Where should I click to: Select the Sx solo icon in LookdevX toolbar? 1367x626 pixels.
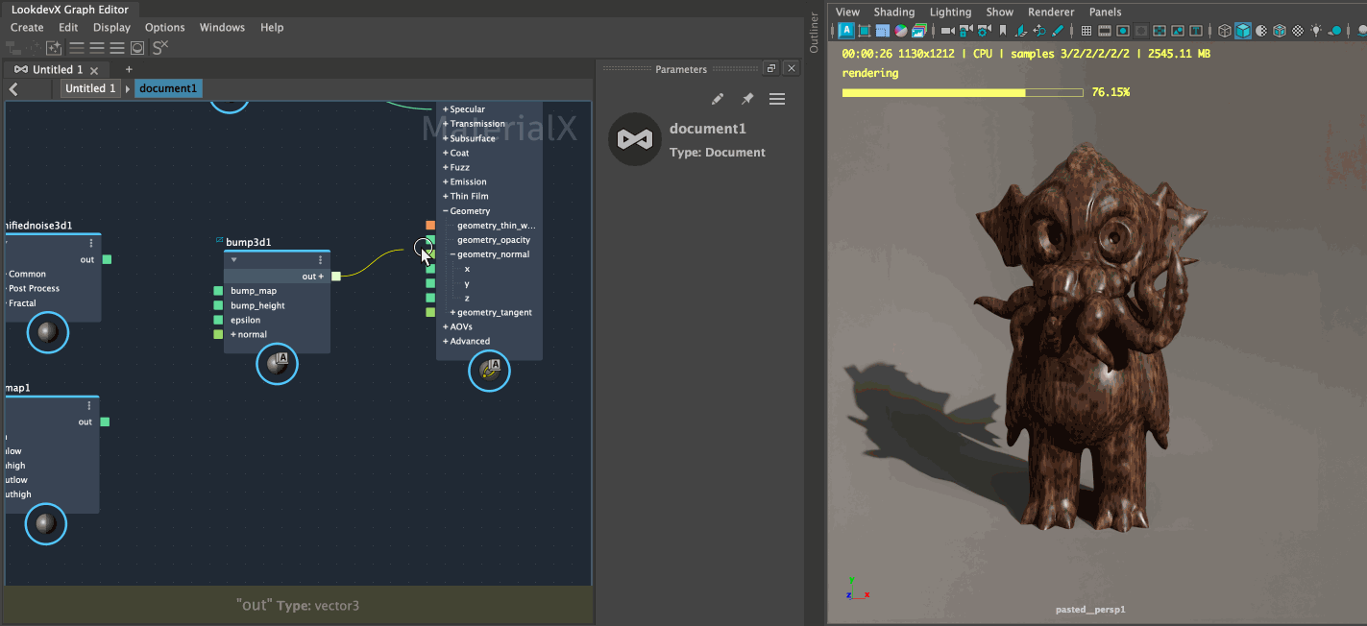point(159,47)
